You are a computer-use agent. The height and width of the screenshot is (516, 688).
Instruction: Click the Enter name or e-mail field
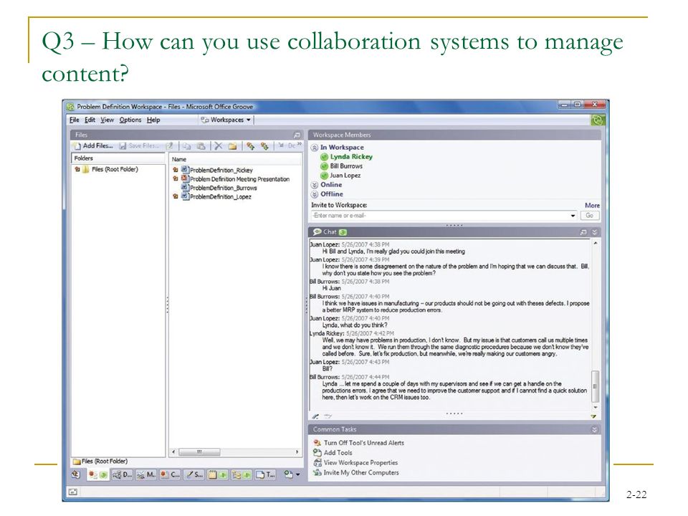tap(441, 216)
